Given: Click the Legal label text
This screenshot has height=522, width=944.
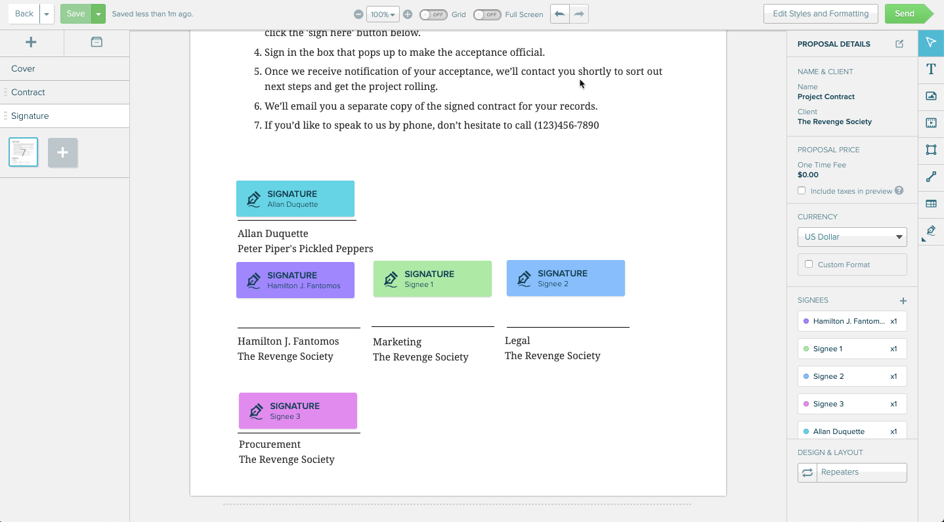Looking at the screenshot, I should (517, 341).
